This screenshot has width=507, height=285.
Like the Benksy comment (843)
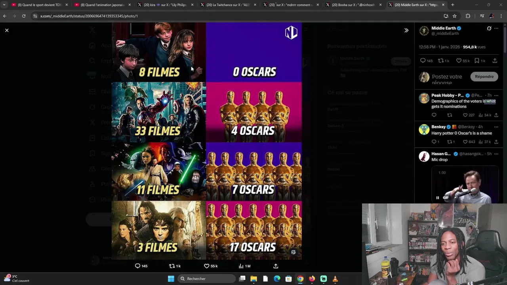coord(465,142)
